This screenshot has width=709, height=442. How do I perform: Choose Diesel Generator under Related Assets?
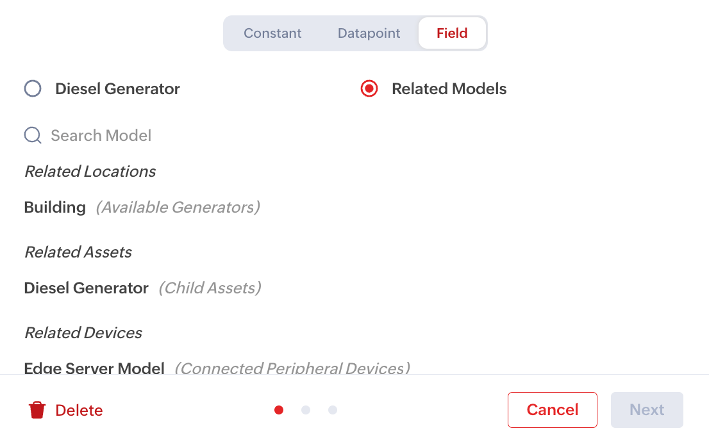point(87,288)
